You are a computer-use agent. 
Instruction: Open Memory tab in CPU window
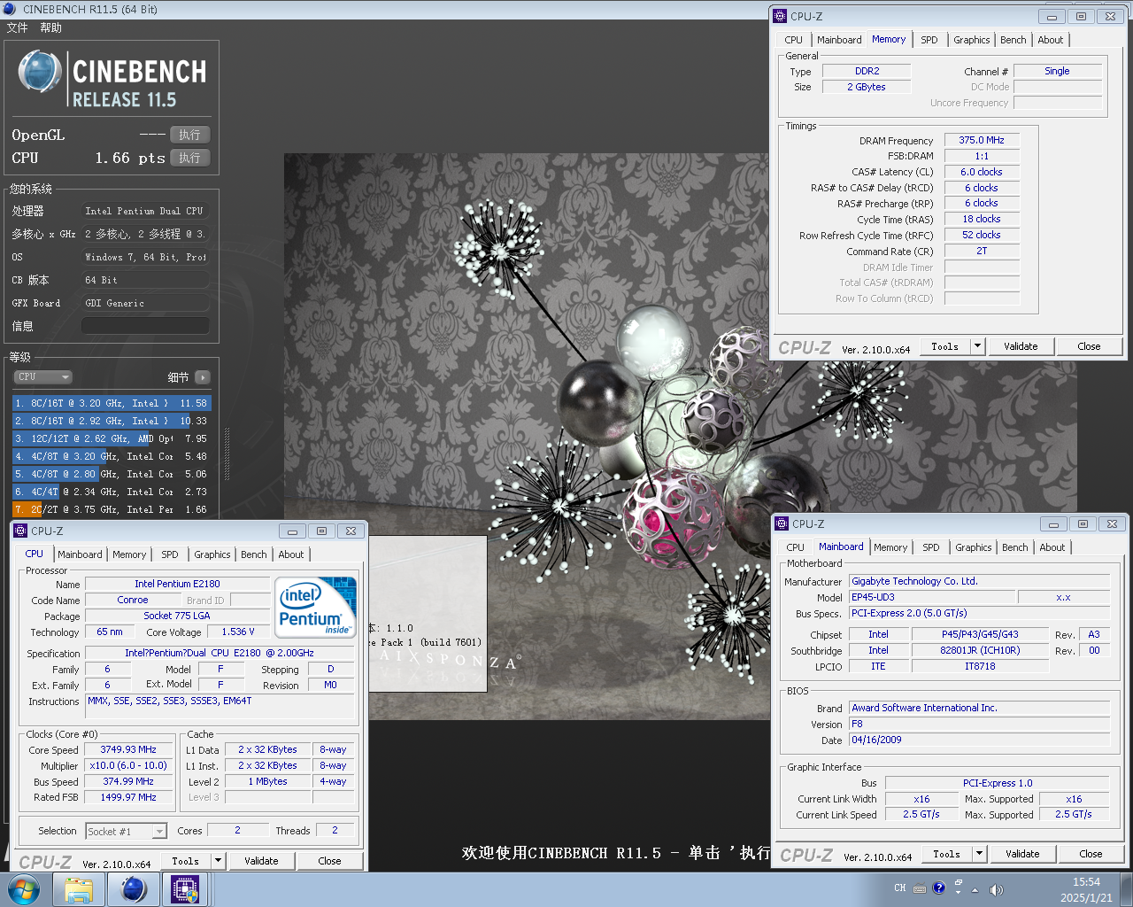(x=129, y=554)
